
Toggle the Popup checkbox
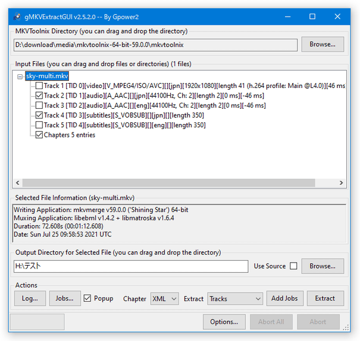click(x=87, y=298)
